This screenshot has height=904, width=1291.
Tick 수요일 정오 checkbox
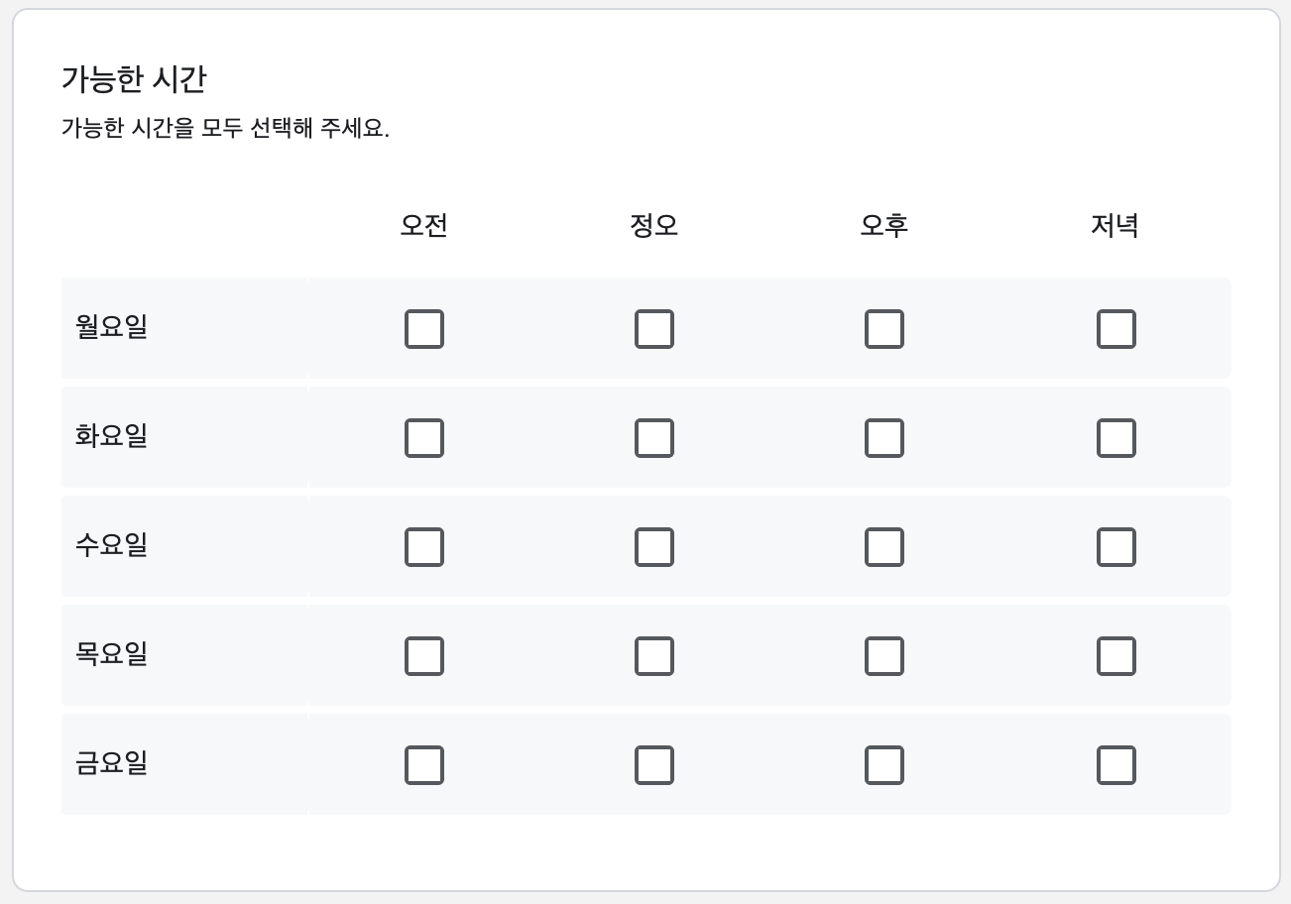coord(654,547)
